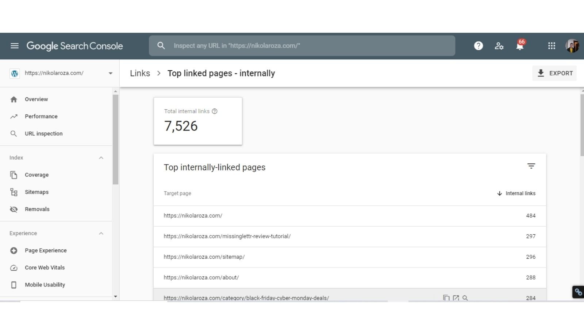Click the floating link tool icon
Viewport: 584px width, 328px height.
pyautogui.click(x=578, y=292)
